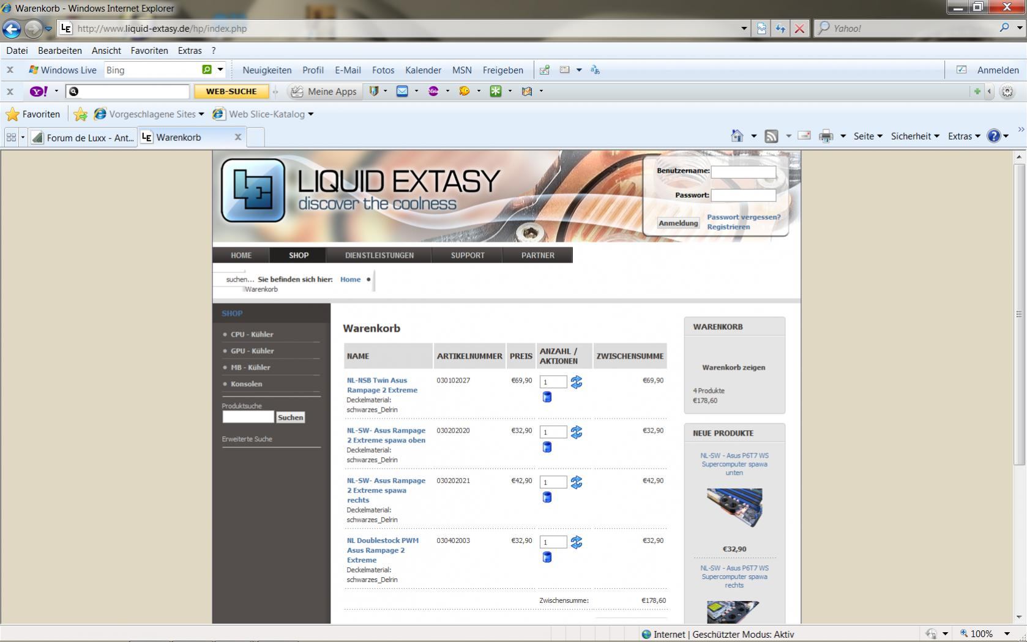Update quantity for NL-NSB Twin Asus Rampage row

576,382
